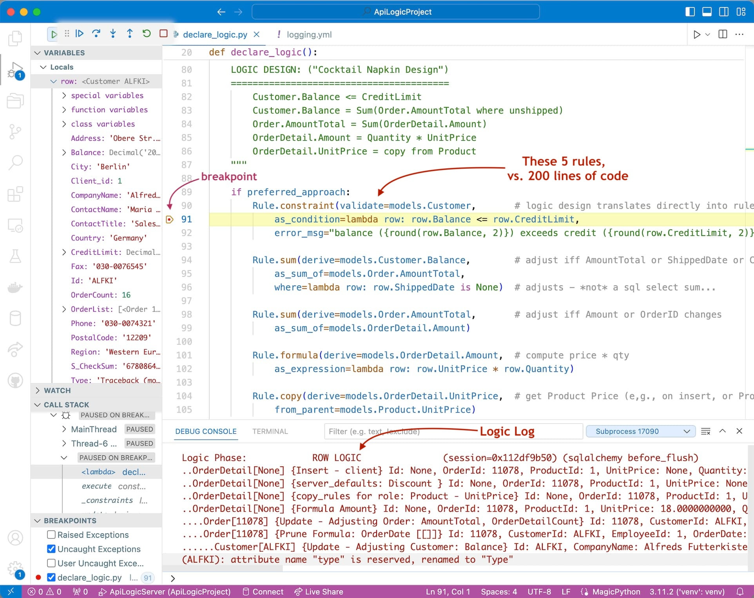The image size is (754, 598).
Task: Click Step Out debug arrow
Action: [130, 34]
